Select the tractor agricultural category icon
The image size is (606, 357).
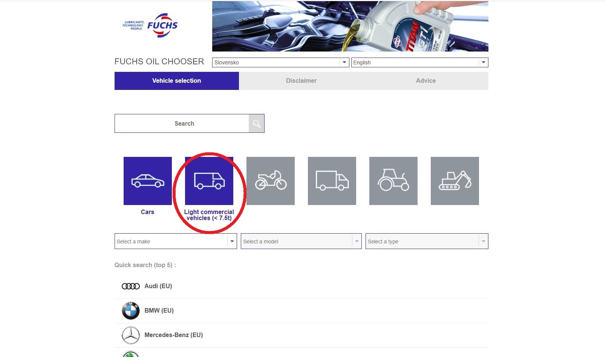393,181
